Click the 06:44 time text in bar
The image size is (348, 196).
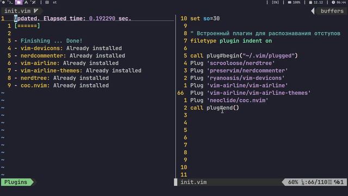[341, 2]
